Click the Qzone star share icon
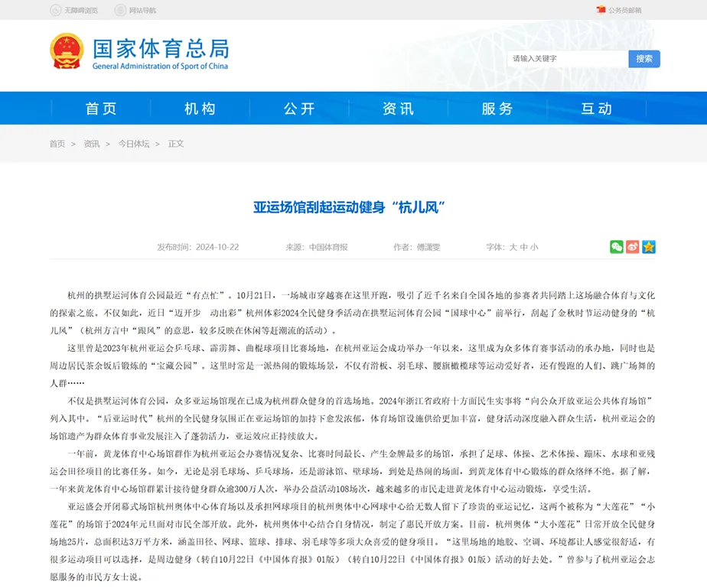This screenshot has width=707, height=588. [649, 246]
